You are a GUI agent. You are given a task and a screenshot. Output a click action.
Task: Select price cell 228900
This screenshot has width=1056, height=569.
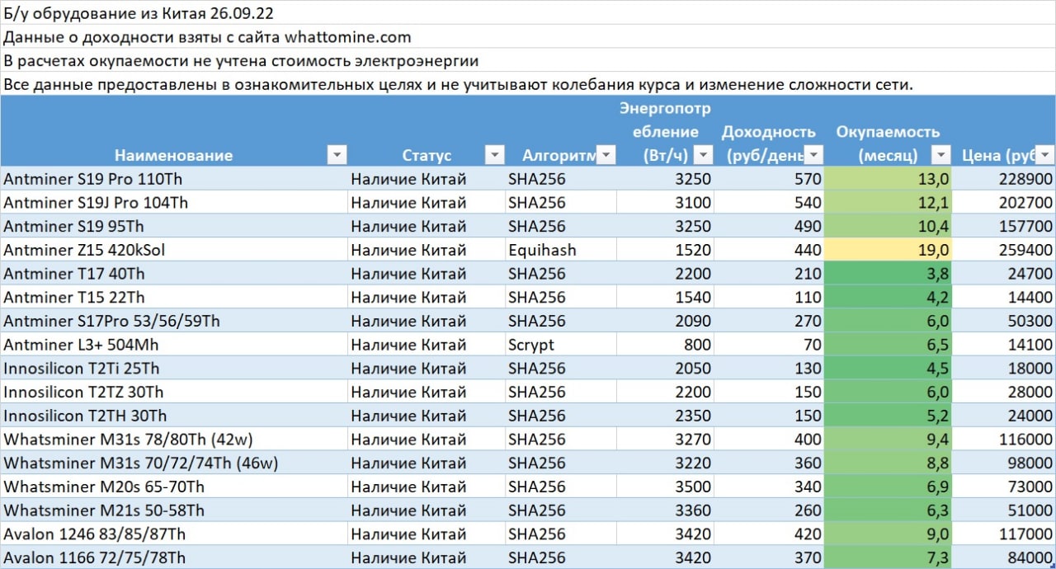click(1005, 179)
